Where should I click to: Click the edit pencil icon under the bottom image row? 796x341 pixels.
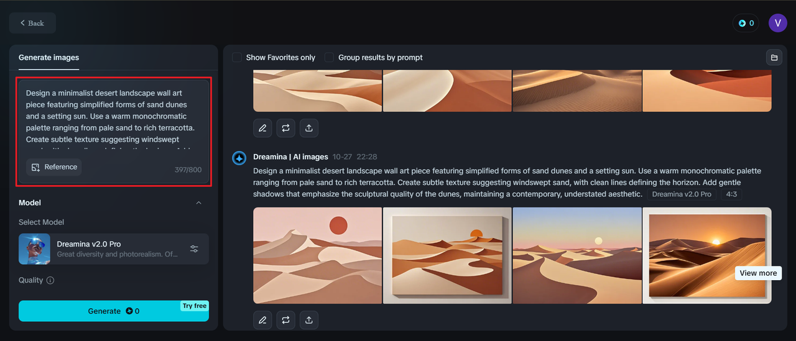(x=262, y=320)
